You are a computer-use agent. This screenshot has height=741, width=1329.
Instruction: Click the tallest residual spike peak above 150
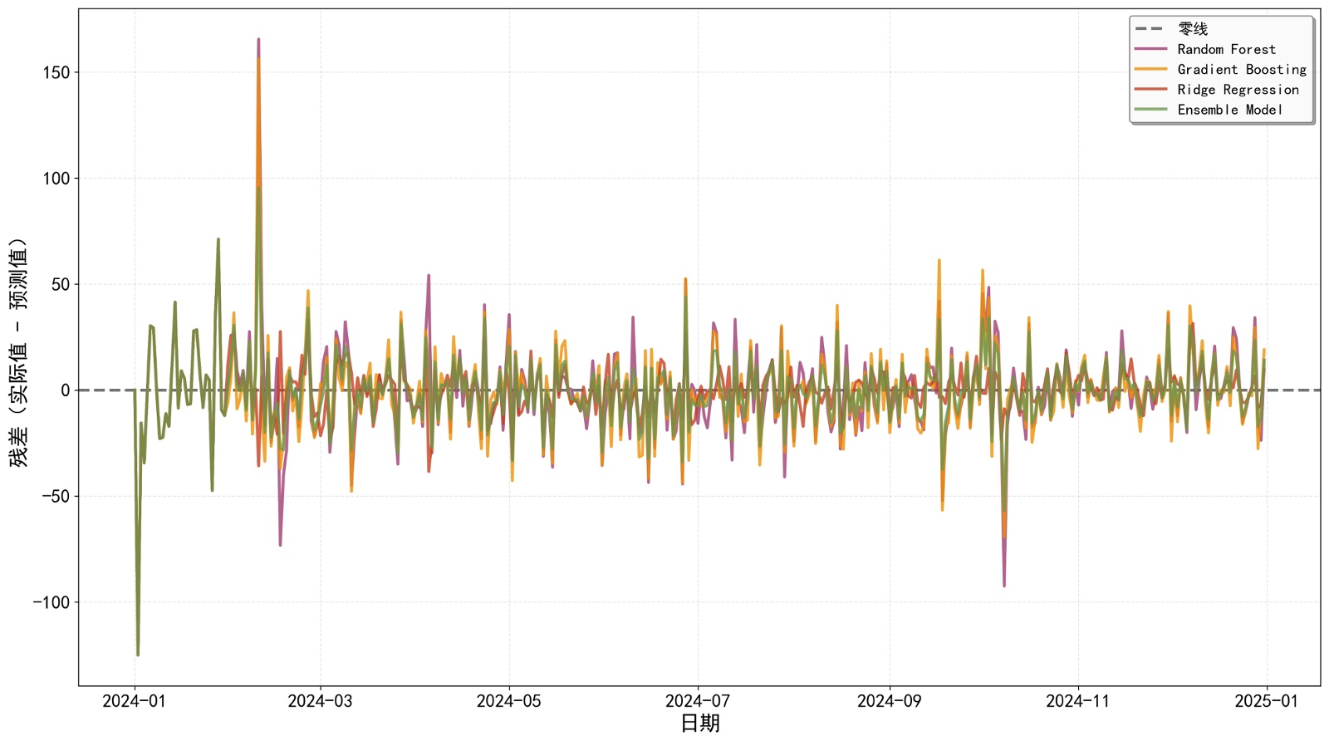[258, 39]
